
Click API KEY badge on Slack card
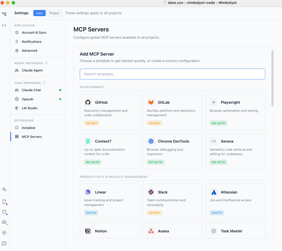pyautogui.click(x=155, y=213)
